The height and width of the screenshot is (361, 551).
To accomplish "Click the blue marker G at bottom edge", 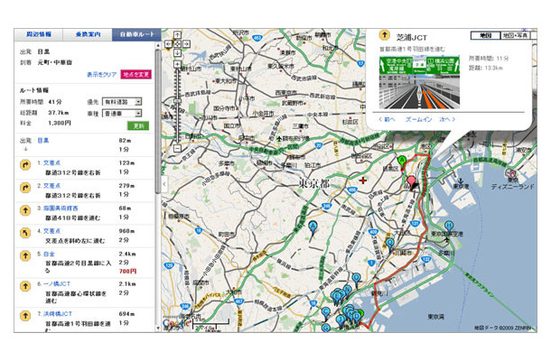I will pos(326,328).
